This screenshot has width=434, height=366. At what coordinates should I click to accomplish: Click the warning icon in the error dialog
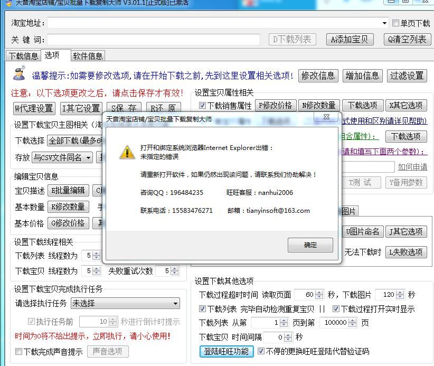[x=127, y=152]
